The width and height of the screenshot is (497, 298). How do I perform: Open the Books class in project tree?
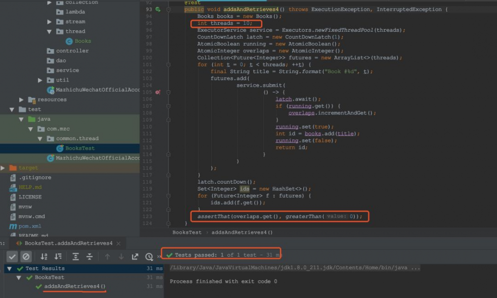tap(83, 41)
